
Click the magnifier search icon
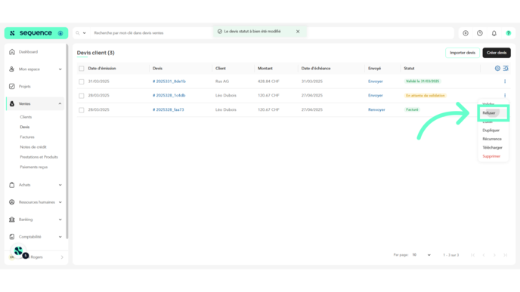coord(78,33)
